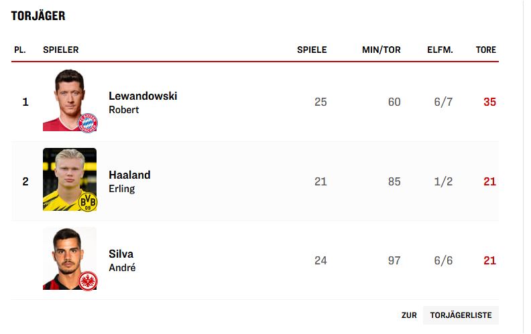Viewport: 531px width, 334px height.
Task: Click the Torjäger section heading
Action: (x=38, y=16)
